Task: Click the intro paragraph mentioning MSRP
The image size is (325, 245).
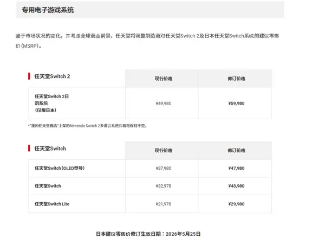Action: click(147, 41)
